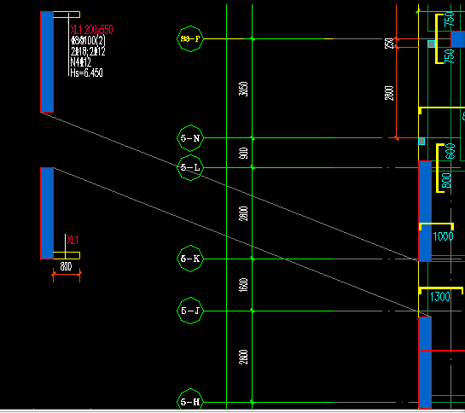Select the cyan 1000 label
This screenshot has height=413, width=465.
pyautogui.click(x=443, y=236)
